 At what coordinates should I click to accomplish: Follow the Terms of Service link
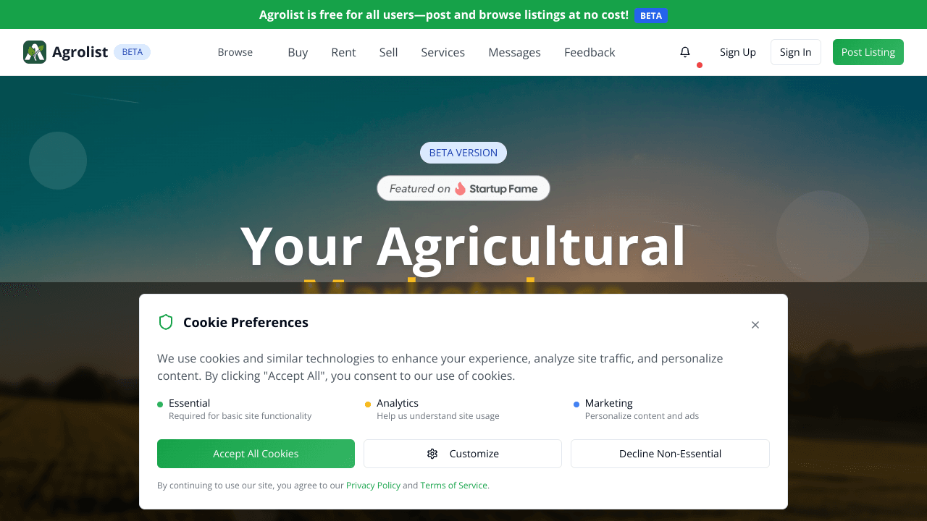(x=453, y=486)
